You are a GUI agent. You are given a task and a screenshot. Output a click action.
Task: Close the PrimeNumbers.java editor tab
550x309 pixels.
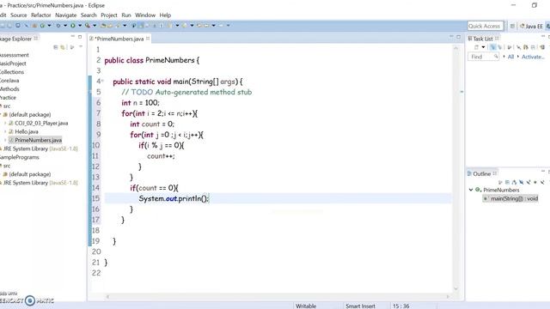[148, 39]
